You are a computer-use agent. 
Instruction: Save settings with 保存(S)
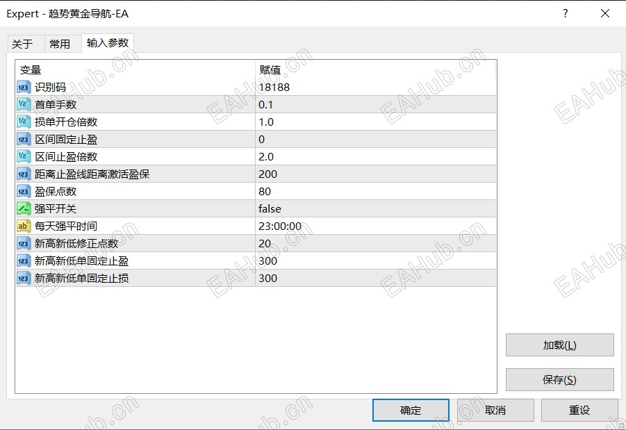[559, 379]
